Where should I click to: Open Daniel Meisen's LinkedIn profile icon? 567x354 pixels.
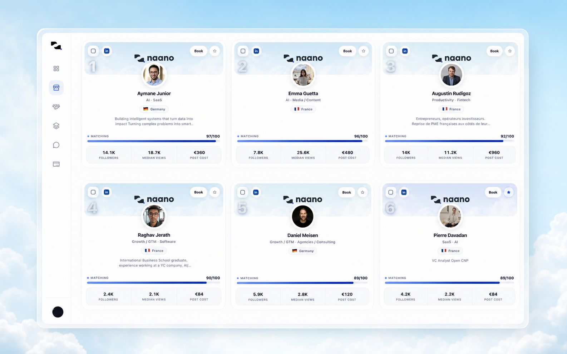click(256, 192)
